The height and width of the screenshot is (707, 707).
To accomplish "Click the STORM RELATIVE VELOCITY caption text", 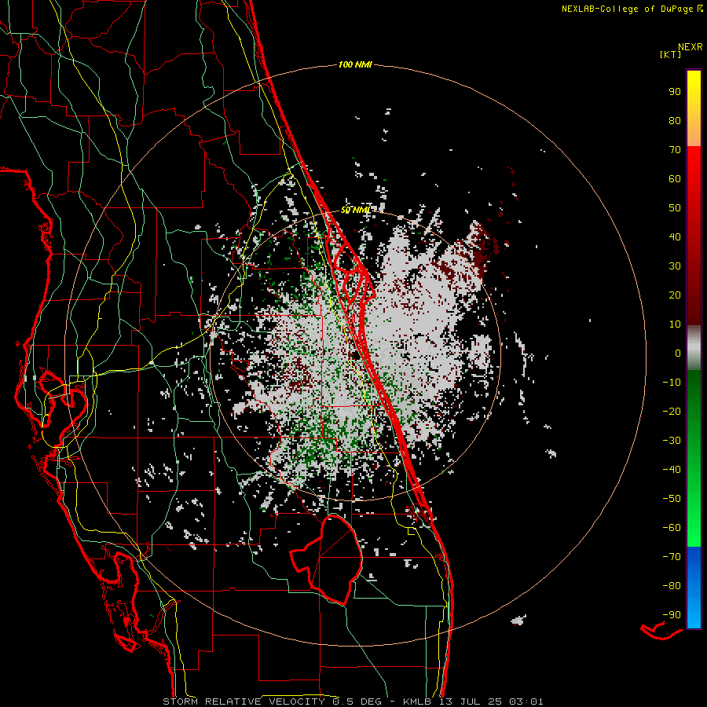I will (244, 702).
